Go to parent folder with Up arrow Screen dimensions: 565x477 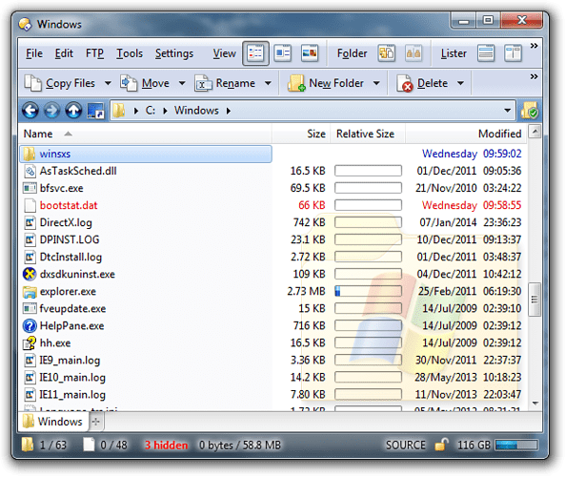(x=73, y=111)
